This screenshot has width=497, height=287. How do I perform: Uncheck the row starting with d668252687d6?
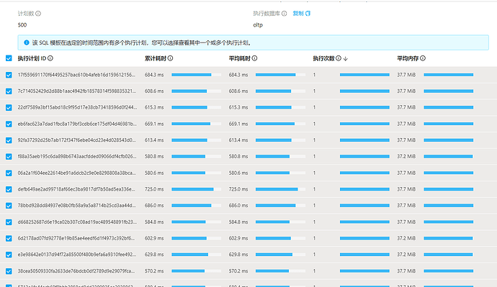point(9,222)
